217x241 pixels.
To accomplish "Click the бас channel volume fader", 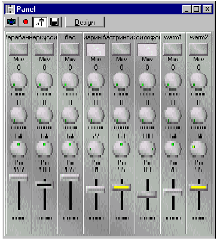I will [x=70, y=178].
